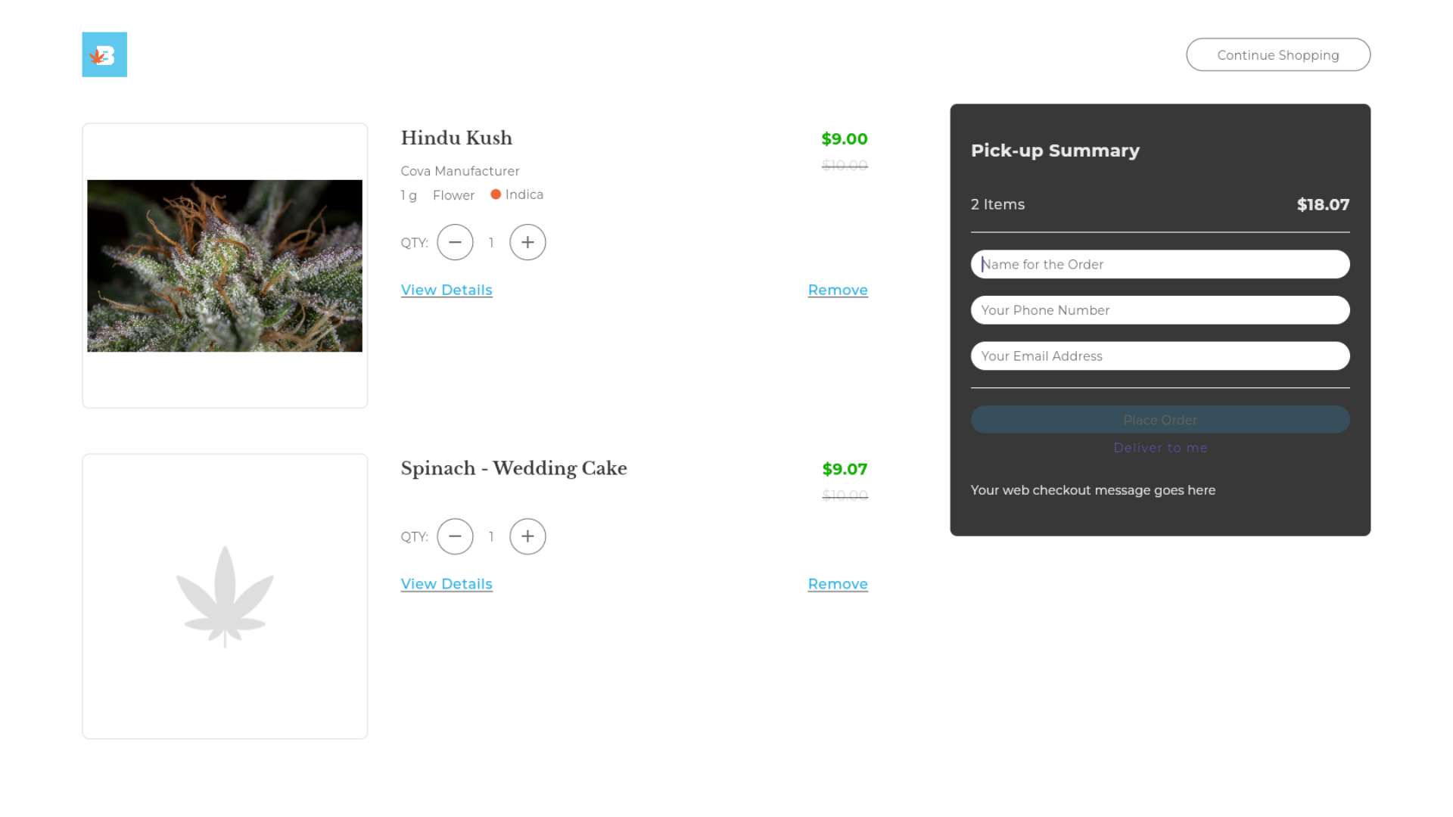Click the Hindu Kush product photo

tap(225, 266)
